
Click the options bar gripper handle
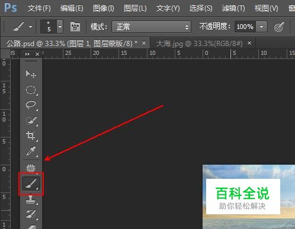coord(3,27)
